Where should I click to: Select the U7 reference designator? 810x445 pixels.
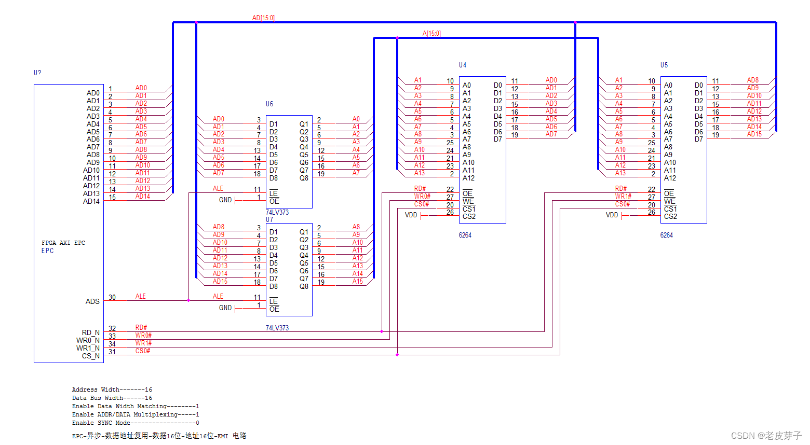(269, 219)
